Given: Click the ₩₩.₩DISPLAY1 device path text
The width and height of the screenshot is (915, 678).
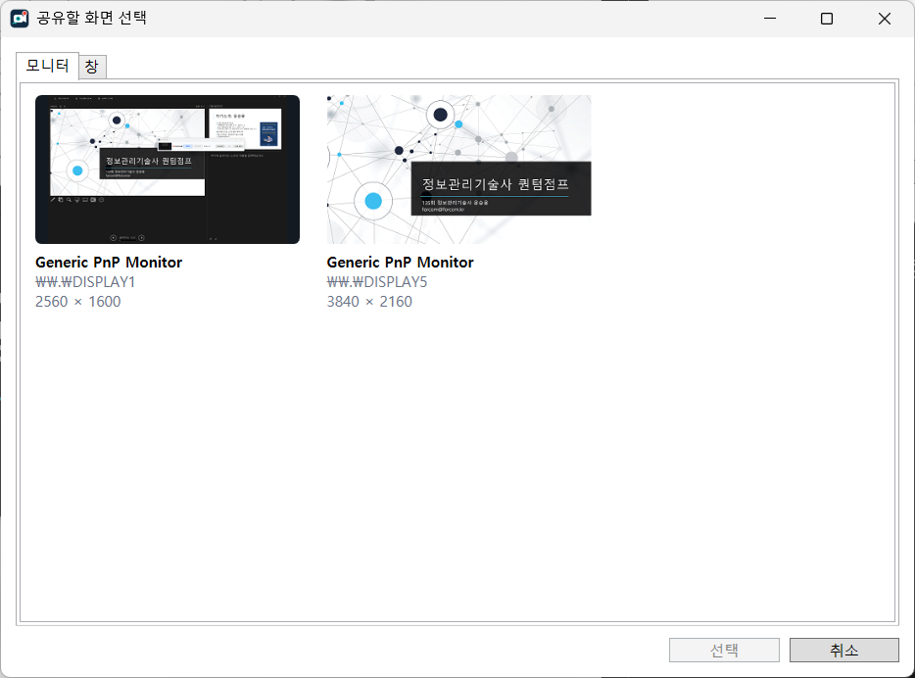Looking at the screenshot, I should click(85, 282).
